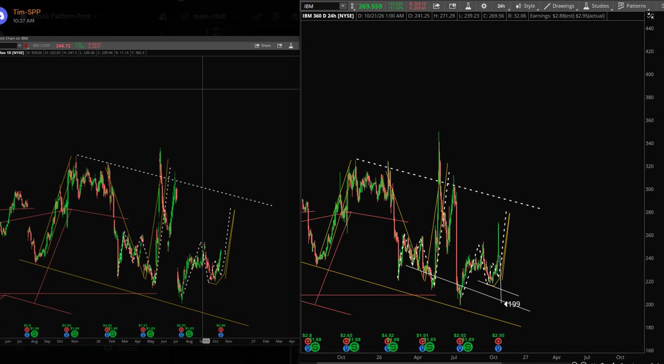Click the alert message icon in right toolbar
The width and height of the screenshot is (664, 364).
tap(453, 6)
